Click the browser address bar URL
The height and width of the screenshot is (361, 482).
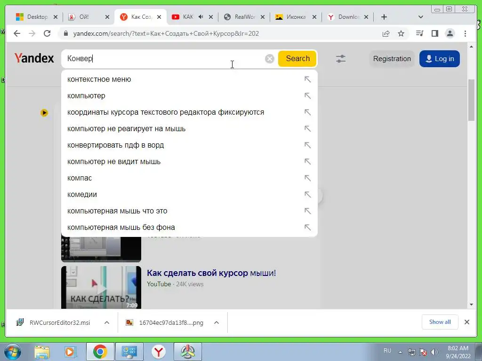[166, 33]
